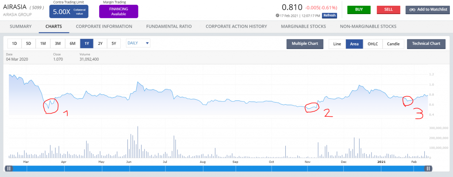Click the 5.00X Collateral value box
Viewport: 453px width, 177px height.
click(x=69, y=11)
